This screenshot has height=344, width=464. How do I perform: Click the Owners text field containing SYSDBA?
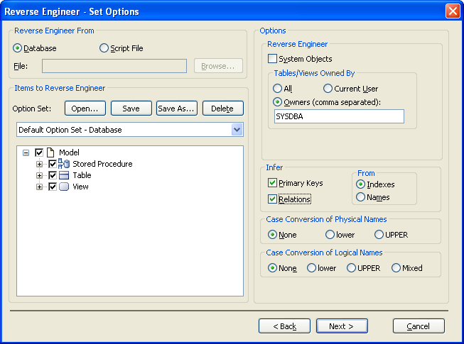coord(339,116)
